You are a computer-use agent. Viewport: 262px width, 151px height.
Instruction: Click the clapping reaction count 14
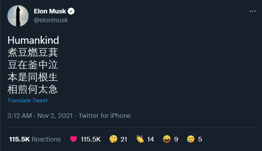click(151, 139)
